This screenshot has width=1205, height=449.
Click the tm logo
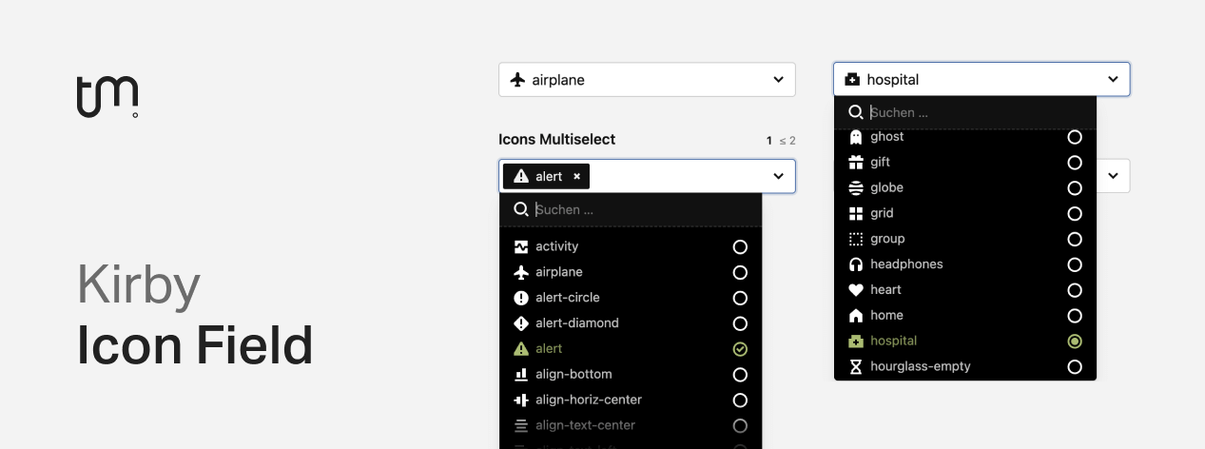click(x=107, y=97)
